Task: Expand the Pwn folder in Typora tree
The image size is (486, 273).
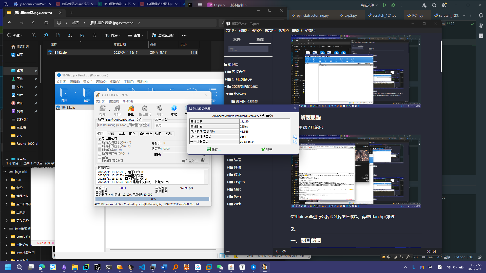Action: [x=228, y=197]
